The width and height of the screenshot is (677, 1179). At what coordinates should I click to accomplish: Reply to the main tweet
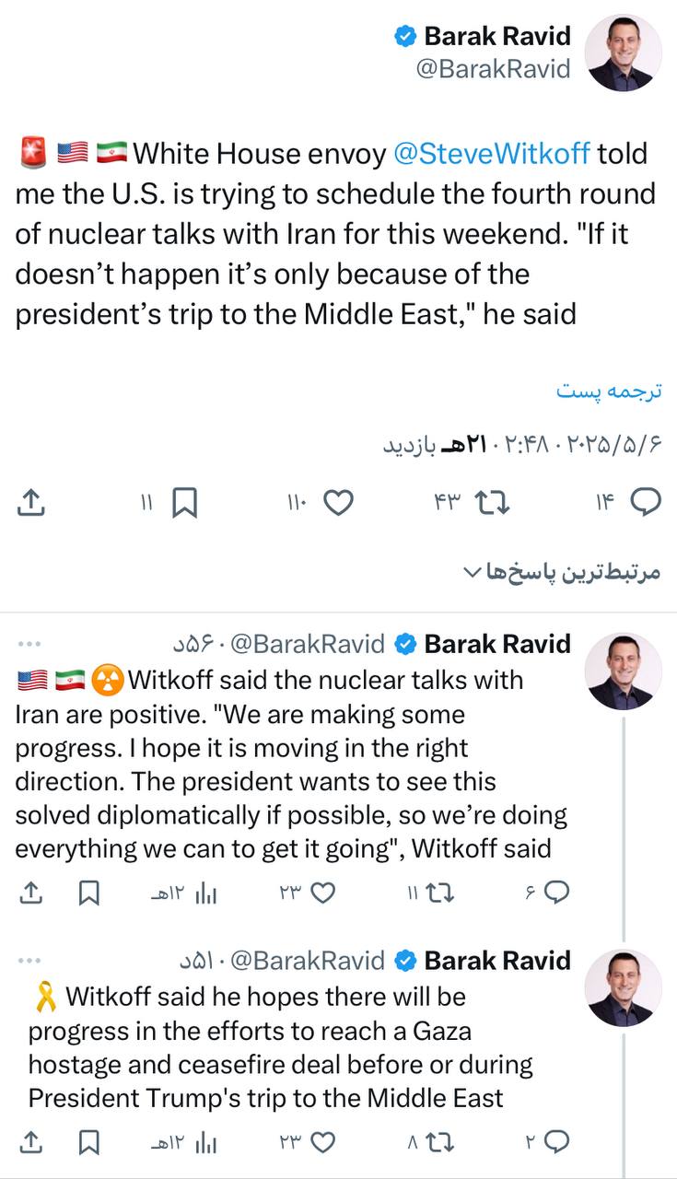pyautogui.click(x=644, y=502)
